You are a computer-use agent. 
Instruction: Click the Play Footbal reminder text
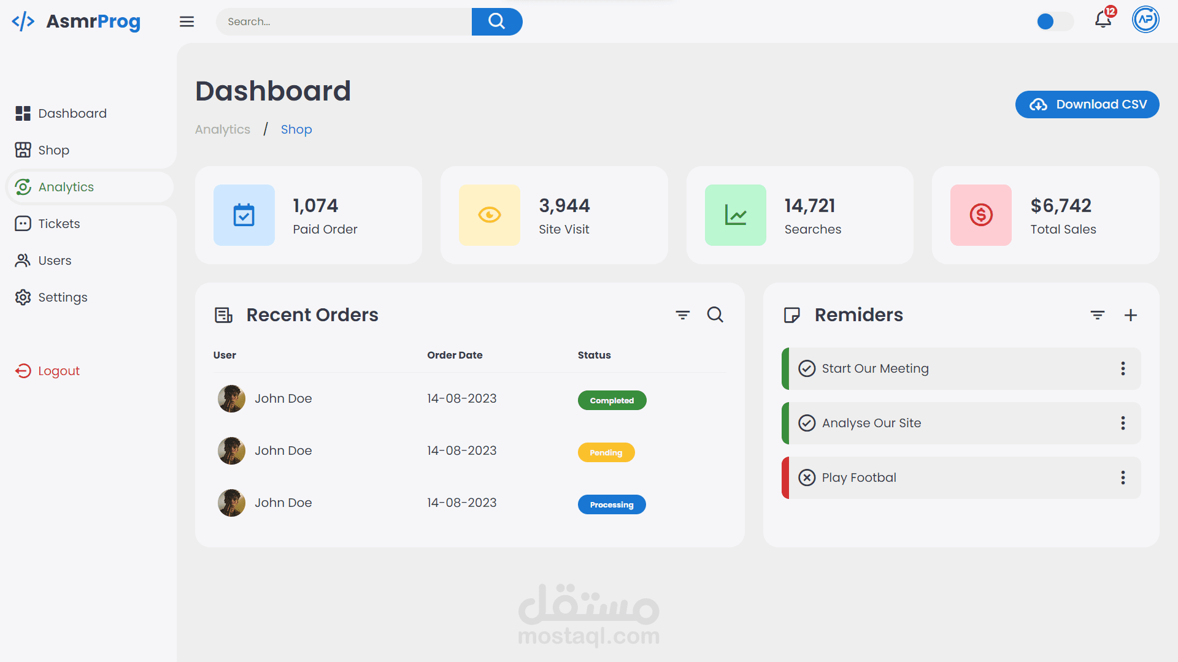click(859, 477)
